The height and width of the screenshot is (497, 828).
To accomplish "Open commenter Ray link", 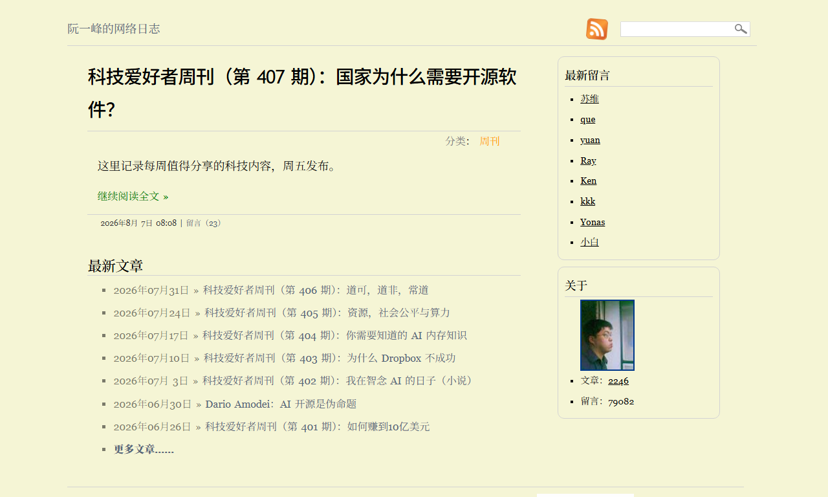I will tap(588, 160).
